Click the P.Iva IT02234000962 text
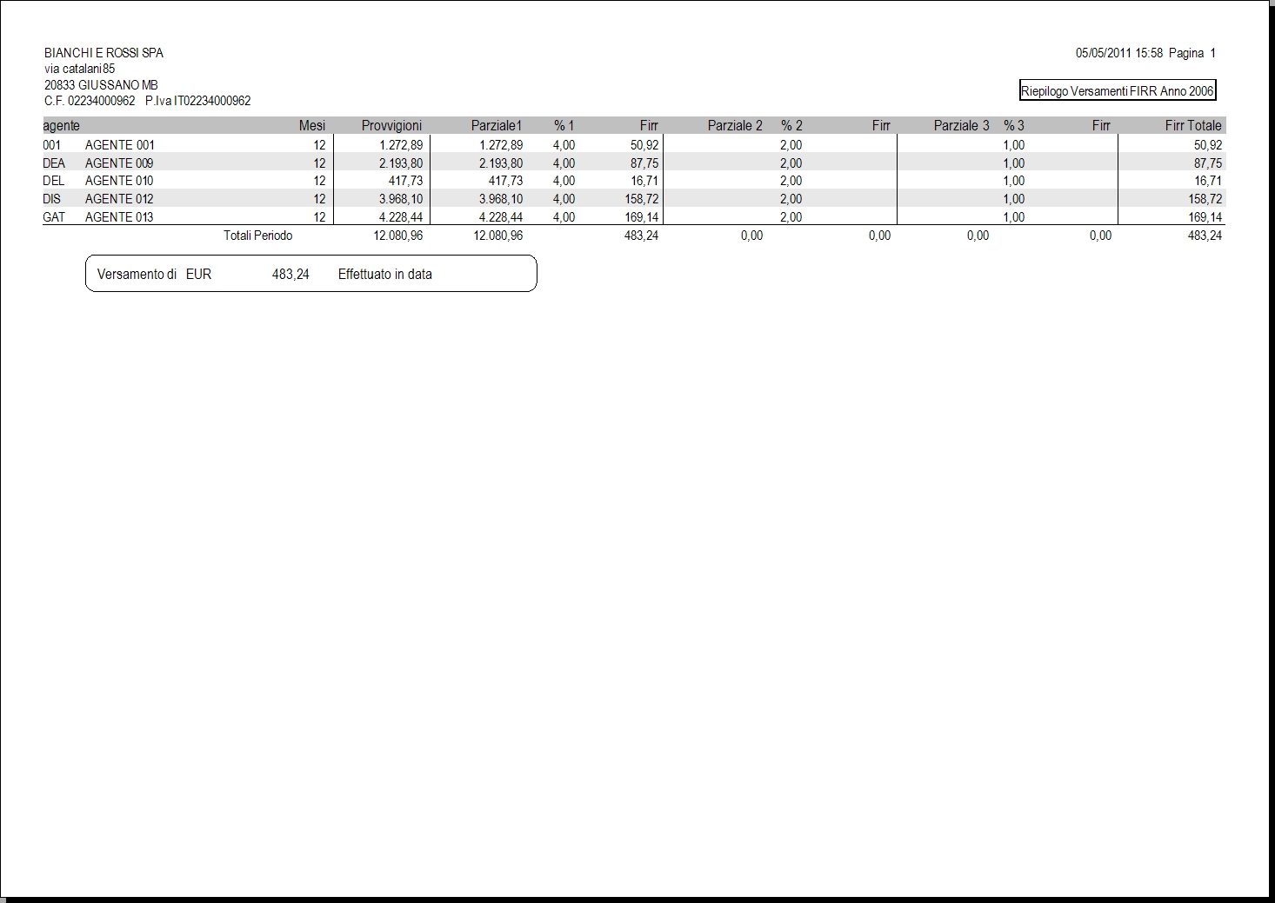This screenshot has height=903, width=1275. [198, 101]
